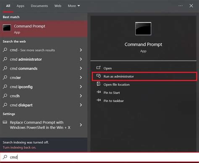This screenshot has height=163, width=199.
Task: Expand the chevron for 'cmd commands'
Action: coord(81,68)
